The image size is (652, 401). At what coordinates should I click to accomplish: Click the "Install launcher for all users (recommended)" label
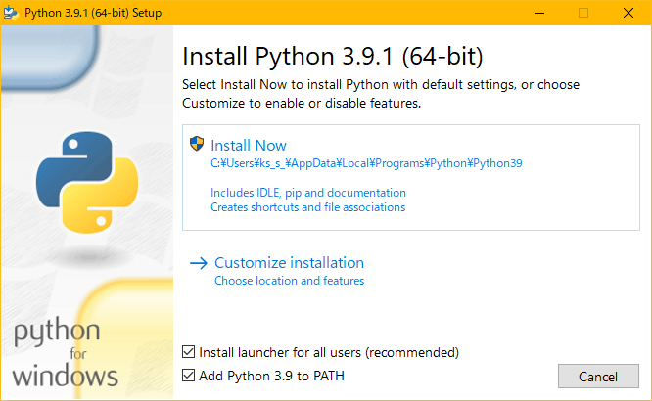pyautogui.click(x=329, y=352)
